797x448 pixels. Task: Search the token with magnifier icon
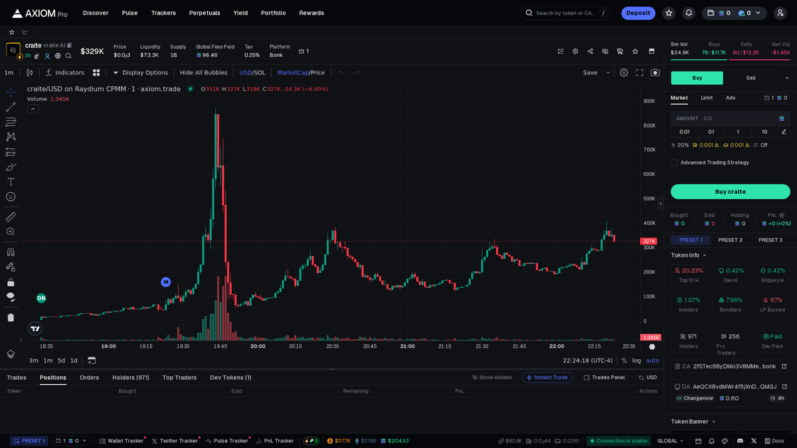(68, 56)
